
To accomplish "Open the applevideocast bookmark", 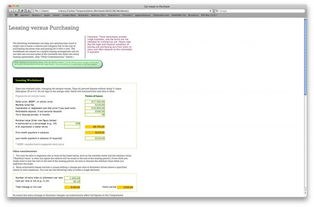I will 143,15.
